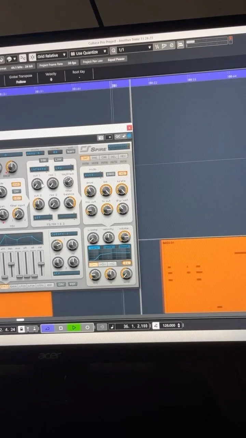Open the QC quick controls button
246x438 pixels.
click(118, 137)
